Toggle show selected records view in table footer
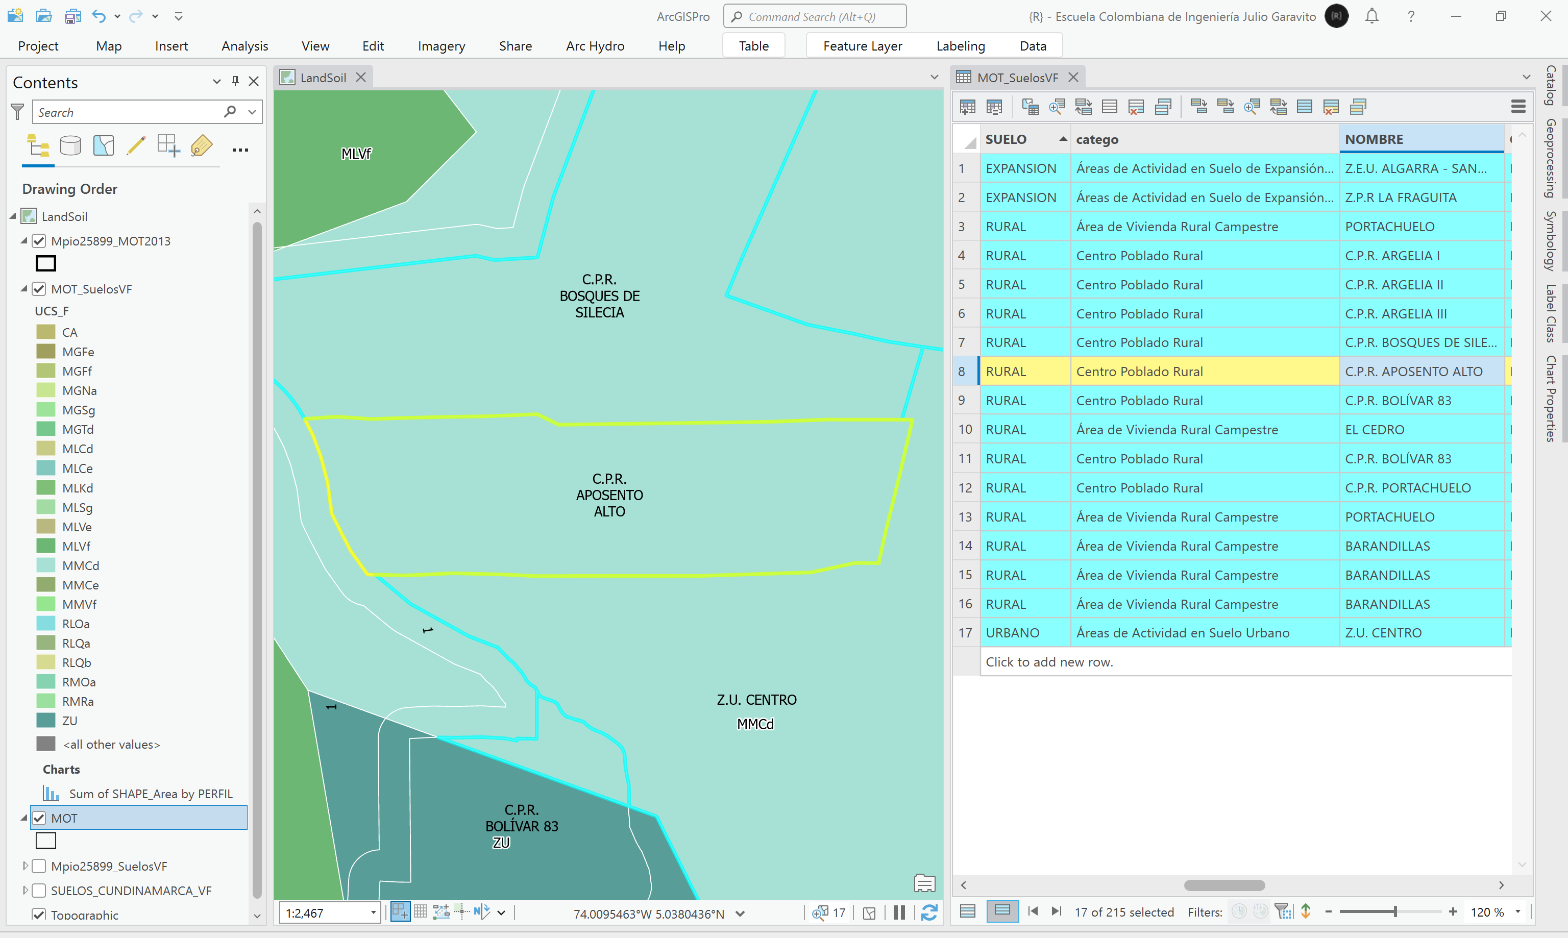 point(1002,911)
